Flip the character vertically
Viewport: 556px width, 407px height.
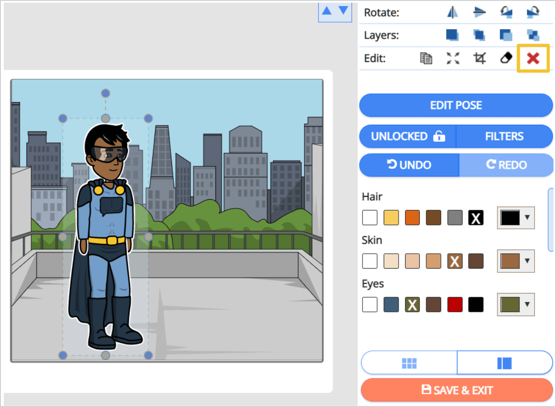coord(479,12)
